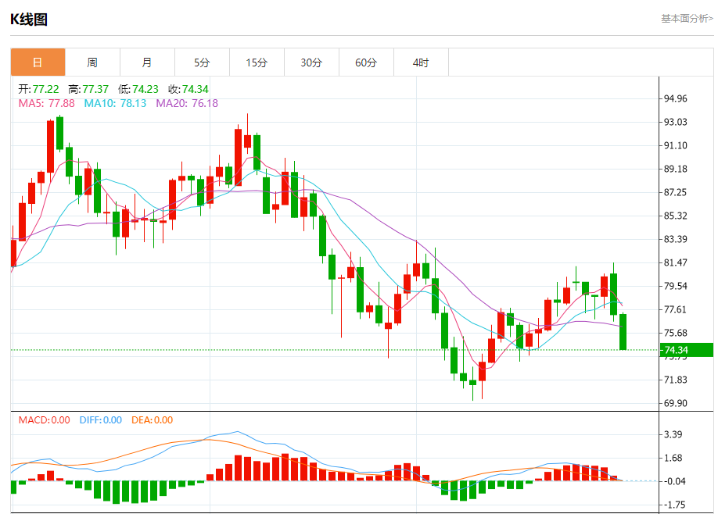Open the 60分 interval tab
718x514 pixels.
(x=366, y=62)
